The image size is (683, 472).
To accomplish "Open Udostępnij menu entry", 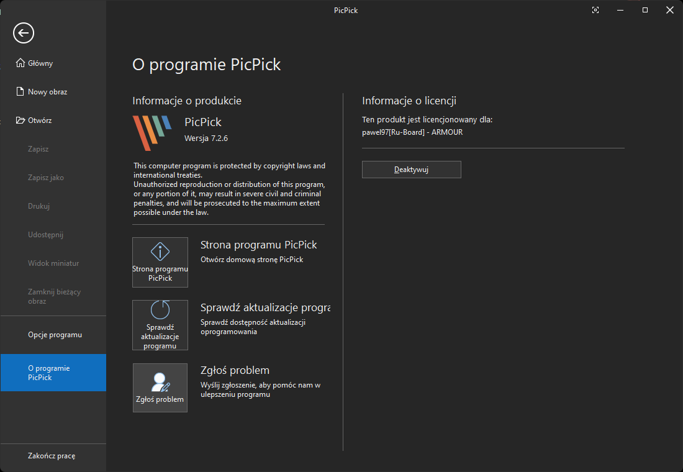I will coord(53,235).
